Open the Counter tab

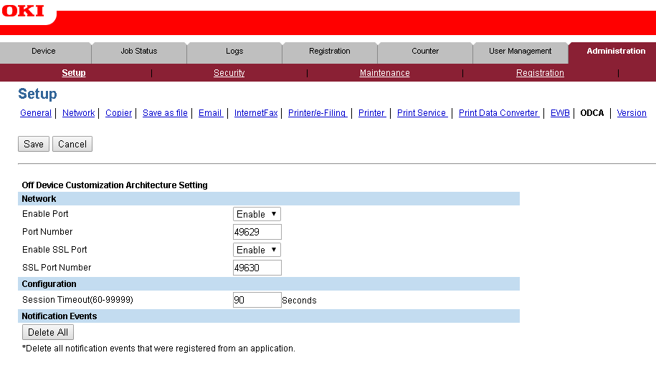click(425, 52)
